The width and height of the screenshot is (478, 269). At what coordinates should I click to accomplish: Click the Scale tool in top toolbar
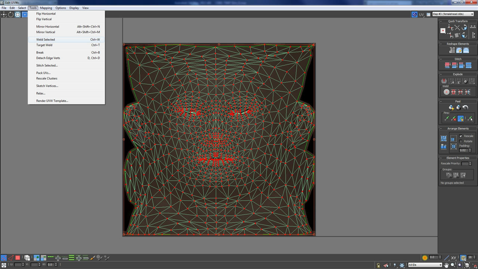[x=18, y=15]
